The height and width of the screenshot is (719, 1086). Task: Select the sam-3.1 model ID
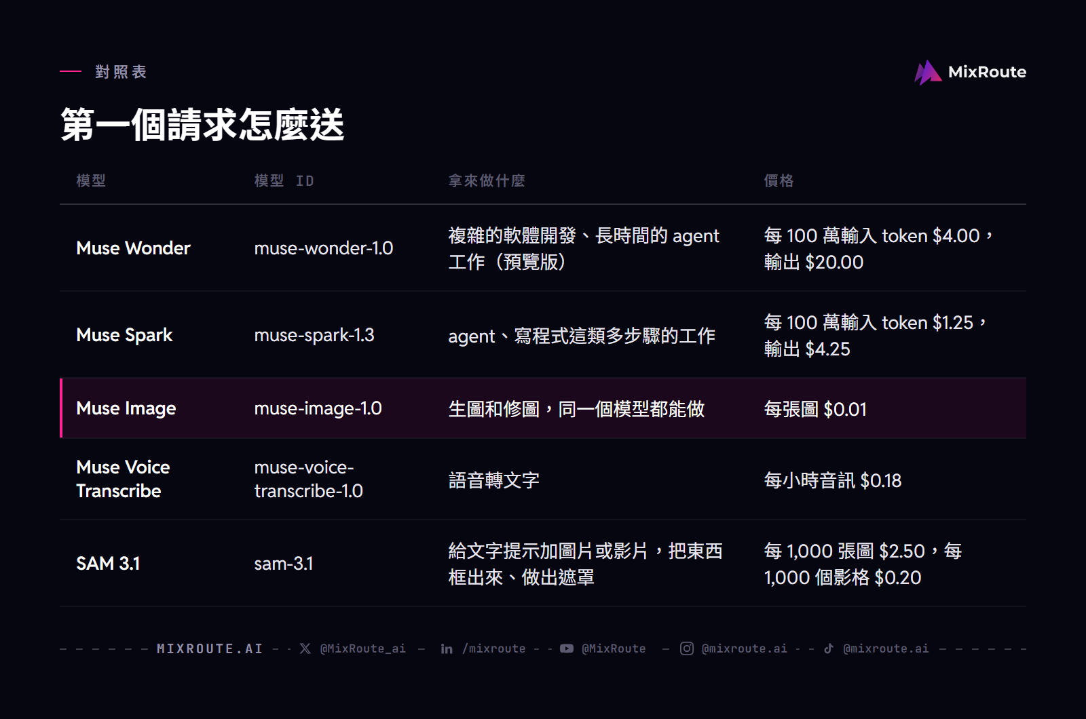[284, 564]
